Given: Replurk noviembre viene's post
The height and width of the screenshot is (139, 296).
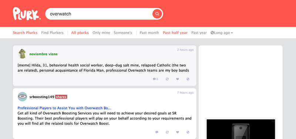Looking at the screenshot, I should 167,79.
